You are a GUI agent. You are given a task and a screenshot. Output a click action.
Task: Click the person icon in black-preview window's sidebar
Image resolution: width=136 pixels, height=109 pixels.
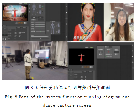(133, 51)
